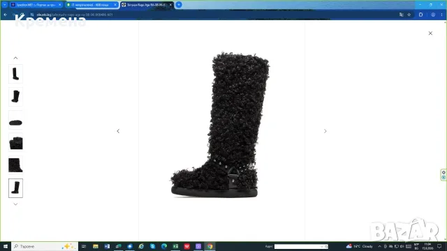Open the taskbar clock and calendar

[427, 246]
